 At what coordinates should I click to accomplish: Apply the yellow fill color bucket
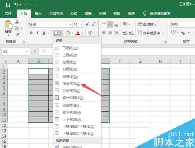68,33
